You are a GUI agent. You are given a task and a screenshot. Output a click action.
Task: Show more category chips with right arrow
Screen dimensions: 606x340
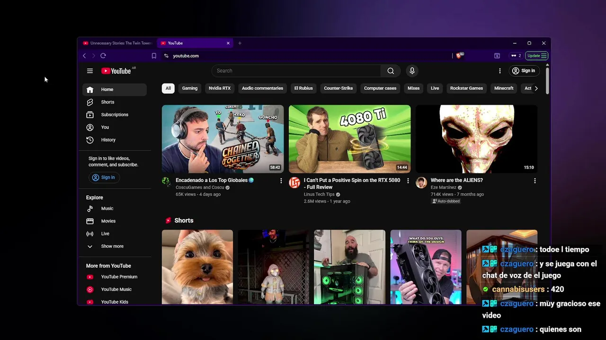536,88
